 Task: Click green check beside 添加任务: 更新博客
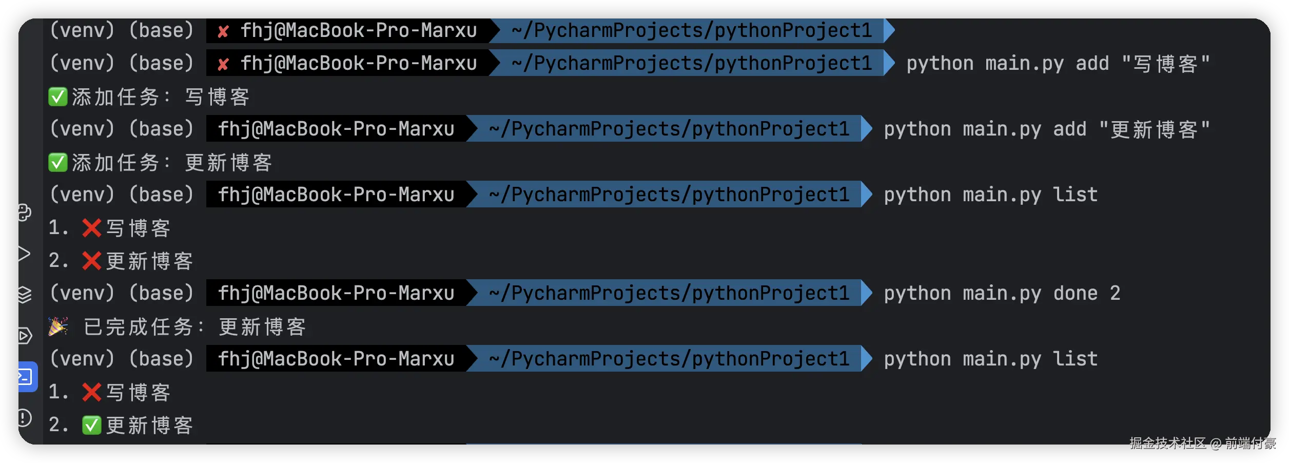pos(58,162)
